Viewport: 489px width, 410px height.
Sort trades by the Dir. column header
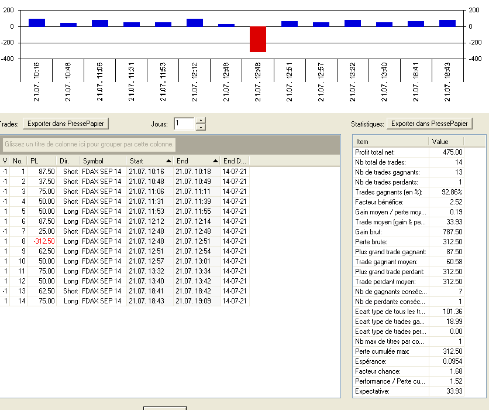point(68,160)
